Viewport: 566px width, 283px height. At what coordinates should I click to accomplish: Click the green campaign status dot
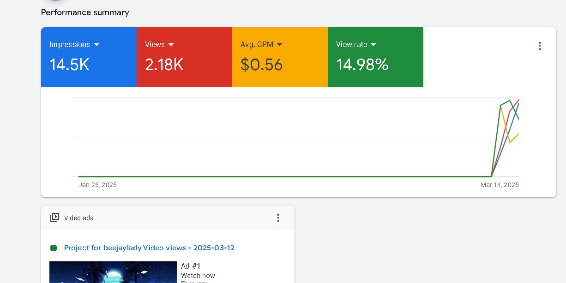[54, 248]
